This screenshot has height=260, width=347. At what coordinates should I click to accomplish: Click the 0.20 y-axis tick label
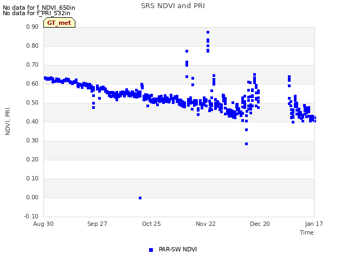33,159
